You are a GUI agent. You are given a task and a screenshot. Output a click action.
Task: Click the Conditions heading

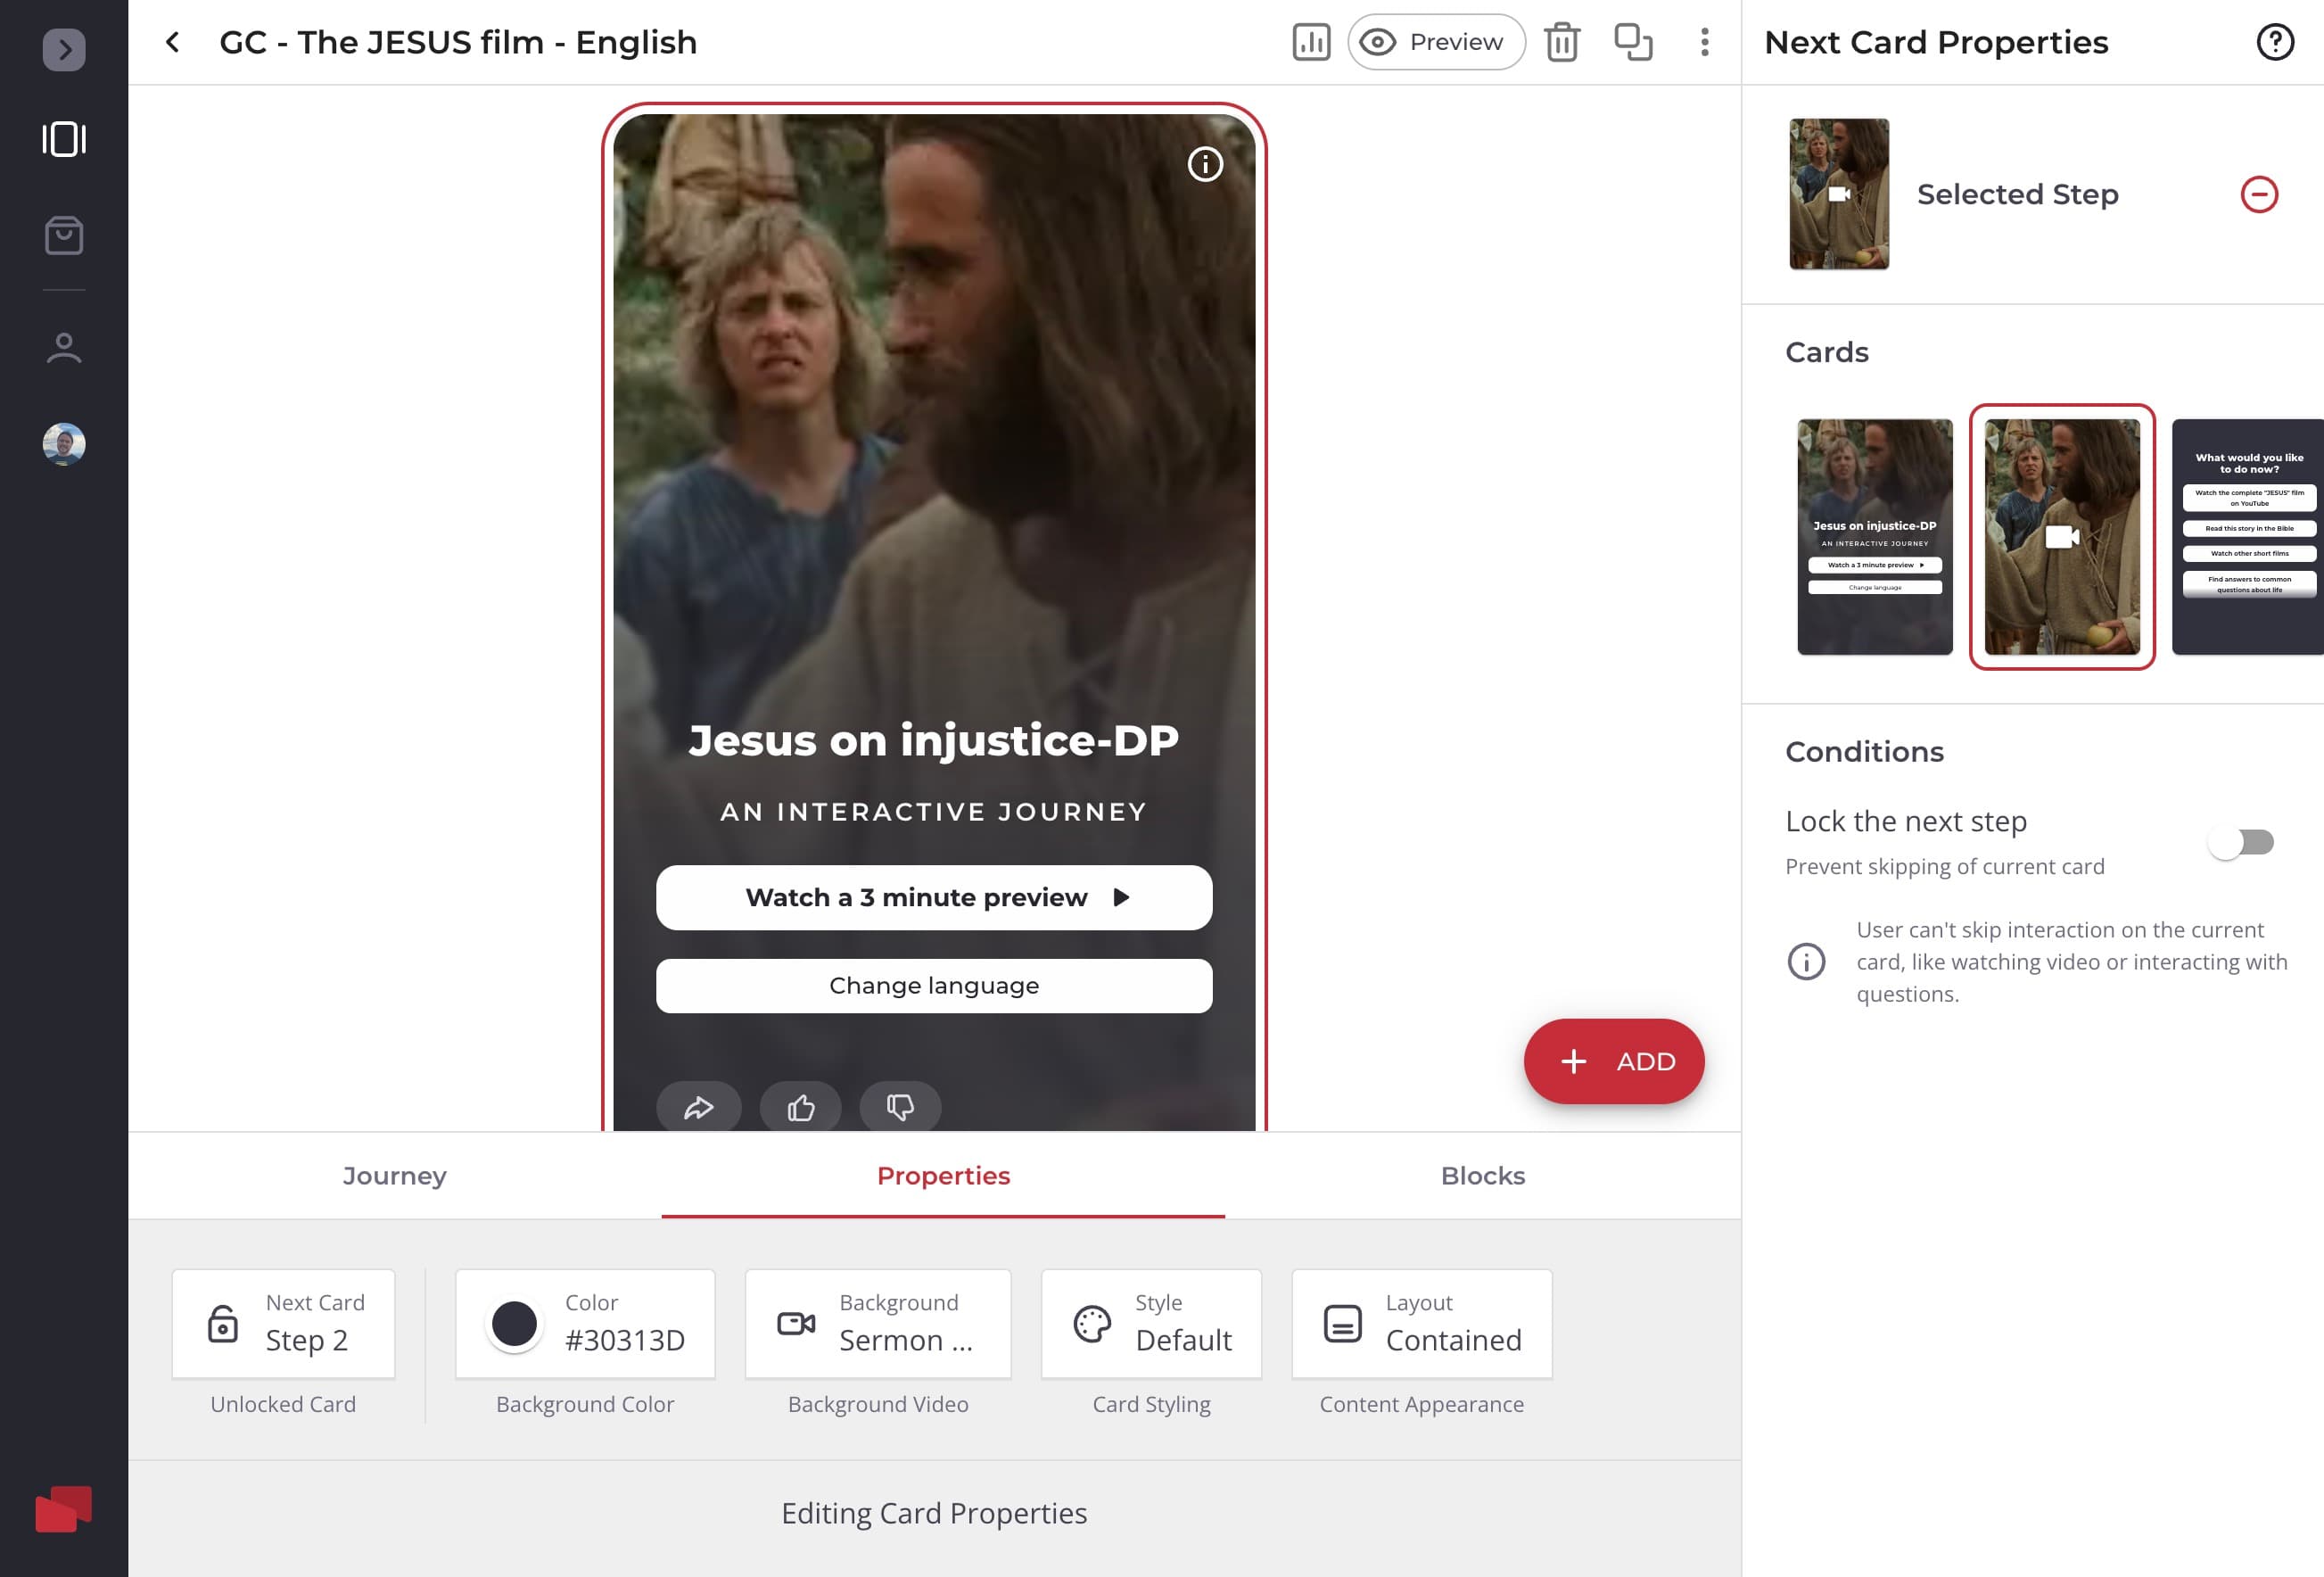1865,752
